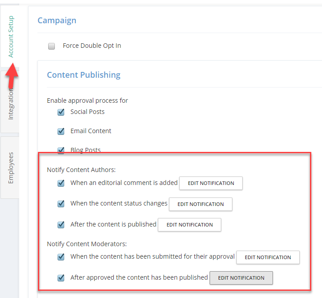Open the Account Setup vertical tab

click(x=10, y=36)
